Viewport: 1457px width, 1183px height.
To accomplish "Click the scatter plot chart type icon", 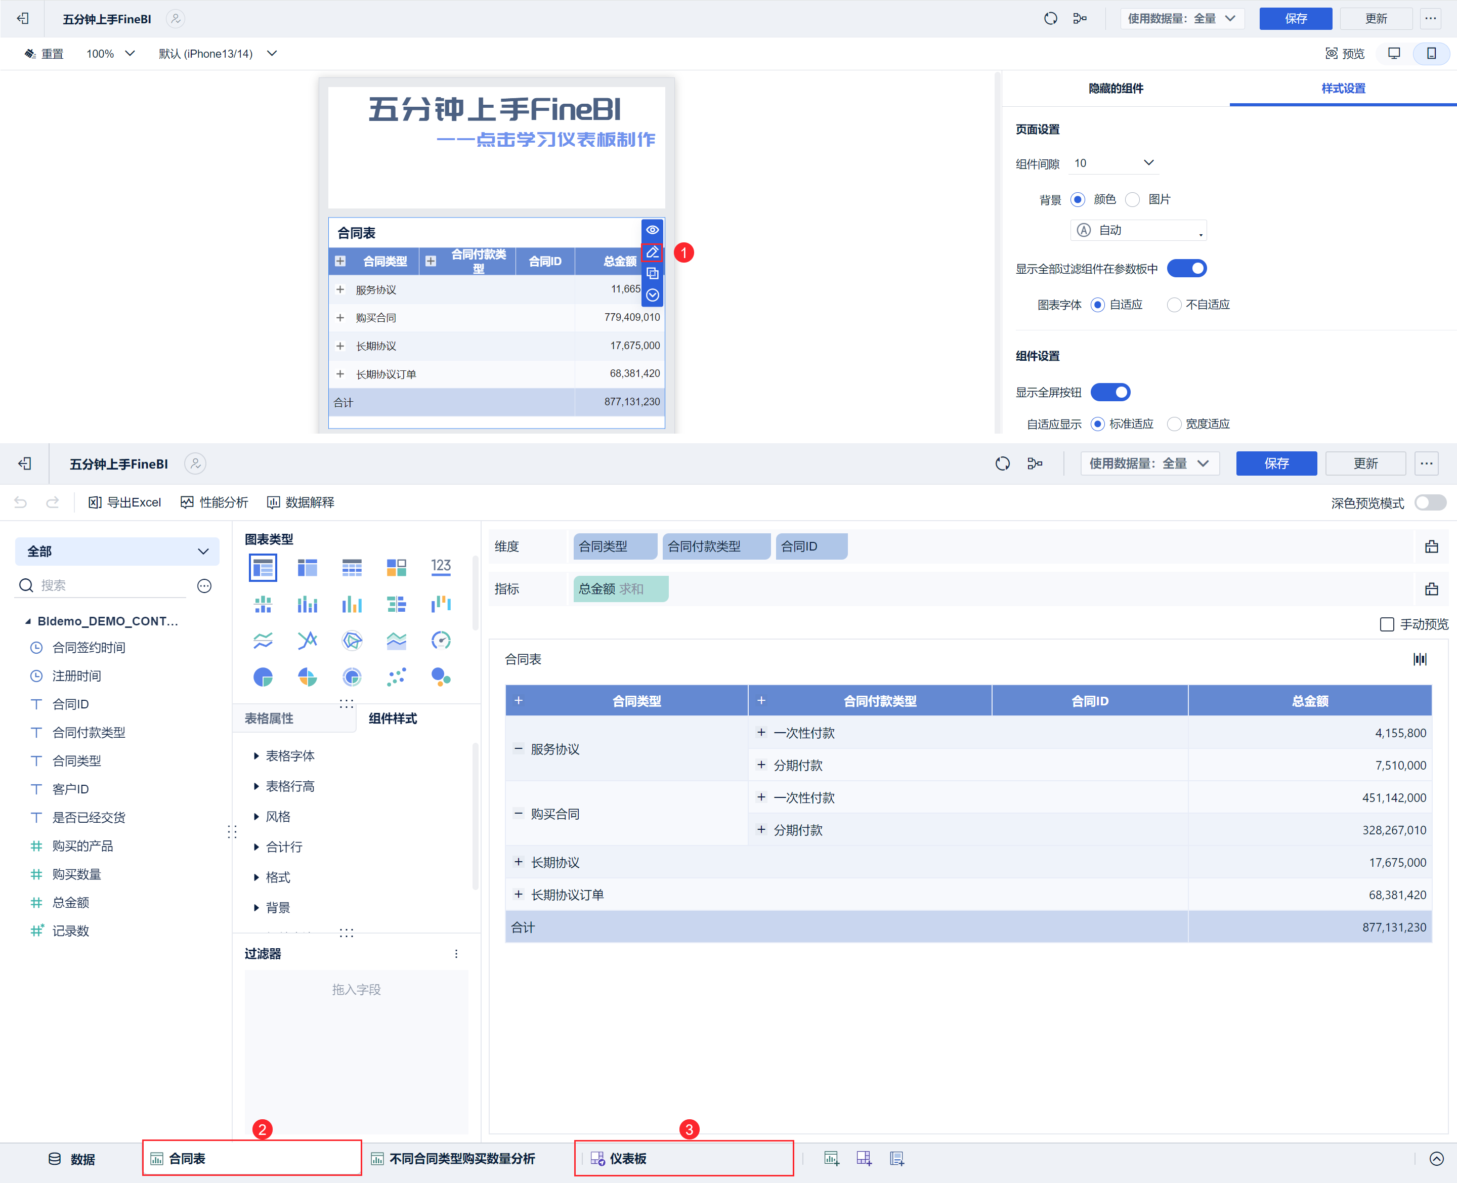I will pyautogui.click(x=397, y=677).
